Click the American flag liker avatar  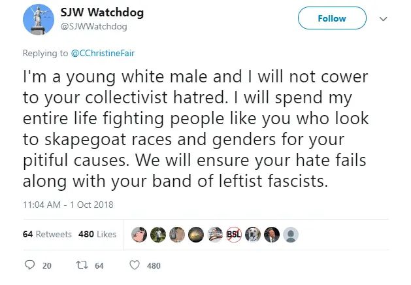(215, 234)
